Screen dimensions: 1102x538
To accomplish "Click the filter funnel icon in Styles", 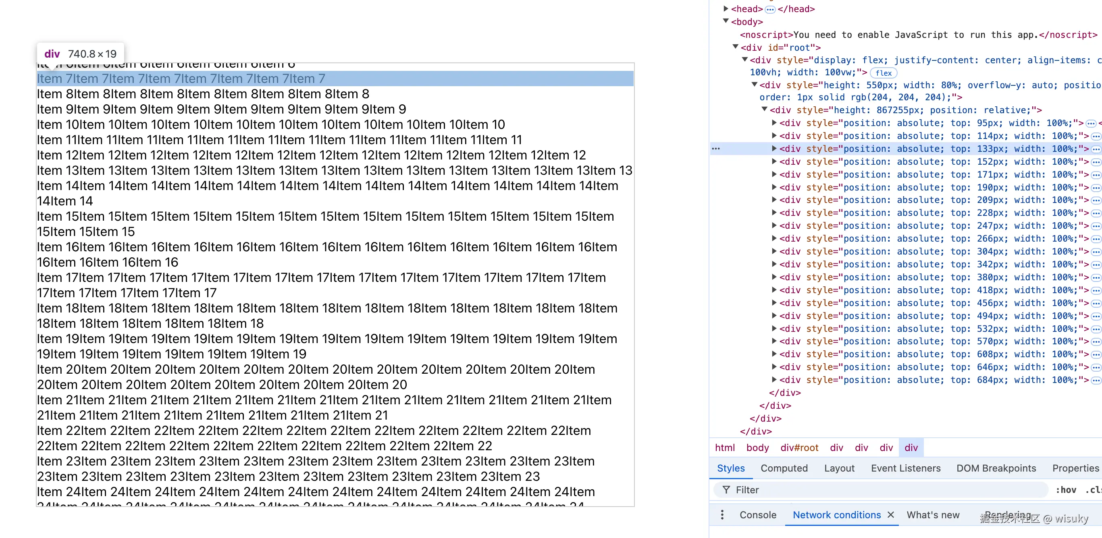I will click(726, 490).
